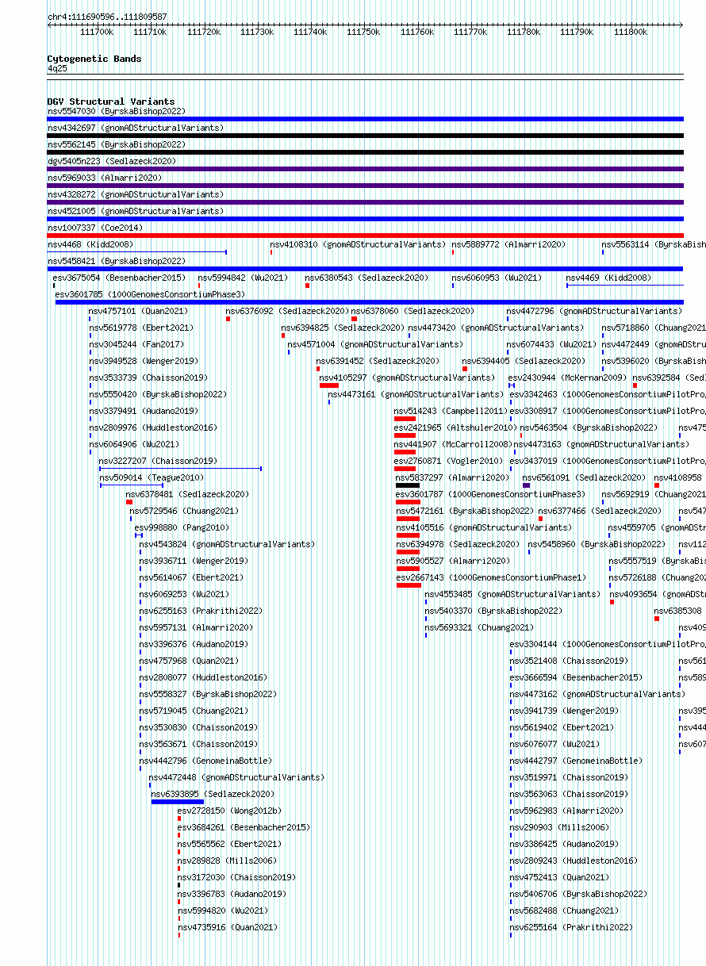706x966 pixels.
Task: Click the red bar under nsv4105297
Action: [x=329, y=385]
